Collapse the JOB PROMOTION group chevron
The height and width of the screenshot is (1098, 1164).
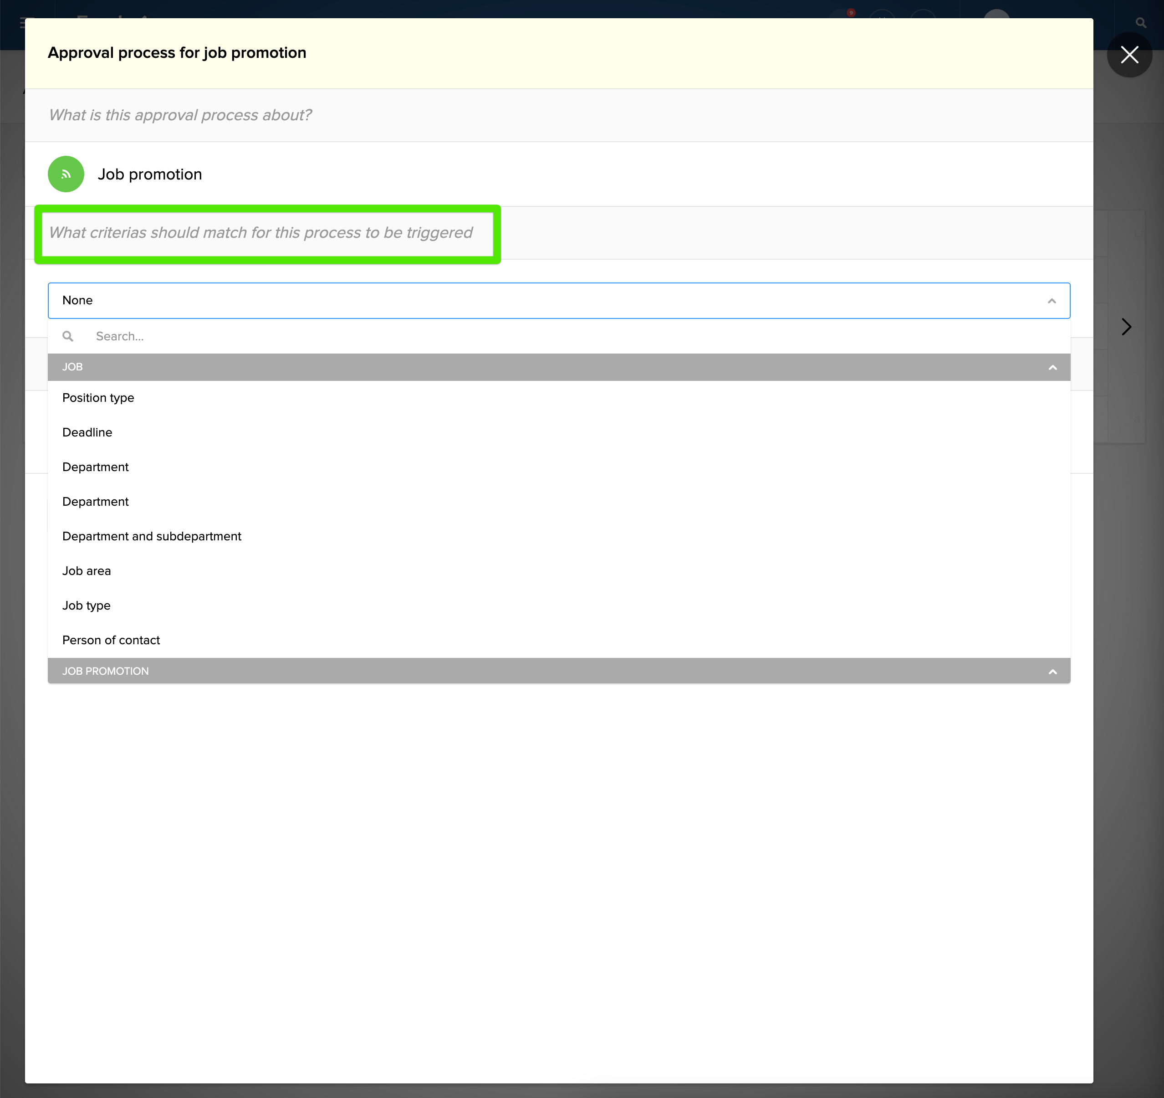(x=1052, y=672)
